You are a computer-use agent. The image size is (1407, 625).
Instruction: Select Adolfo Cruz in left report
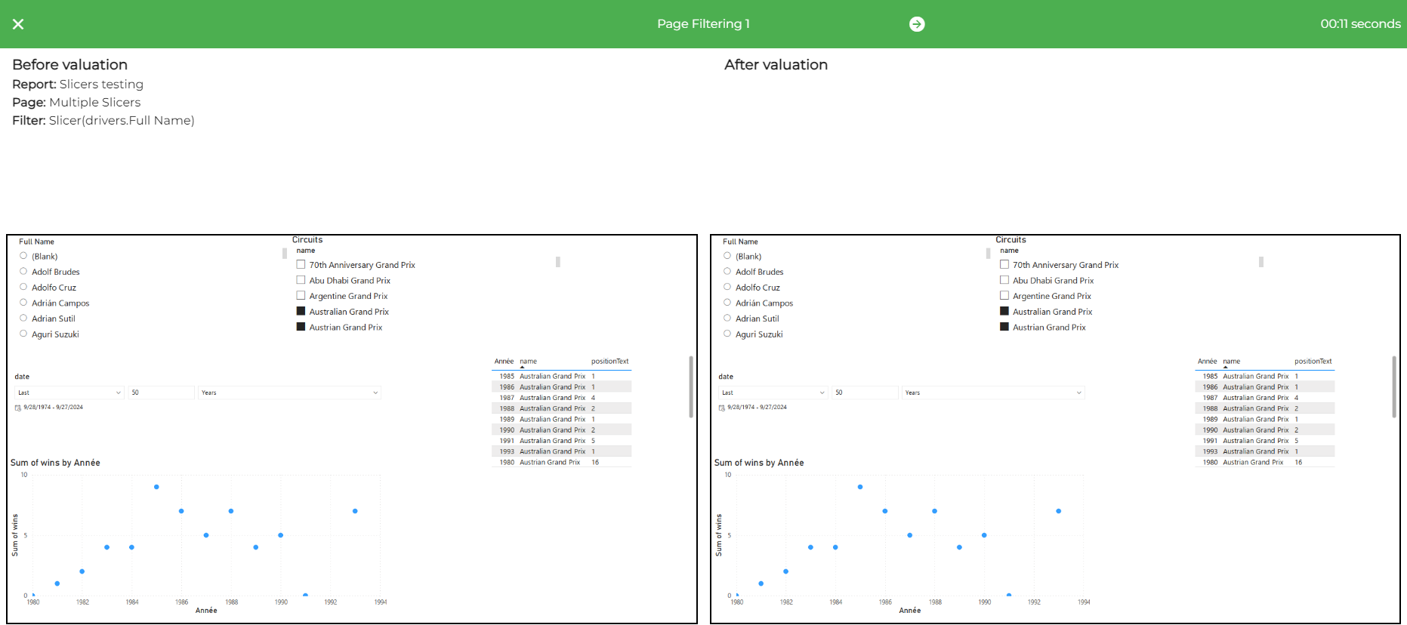coord(23,287)
